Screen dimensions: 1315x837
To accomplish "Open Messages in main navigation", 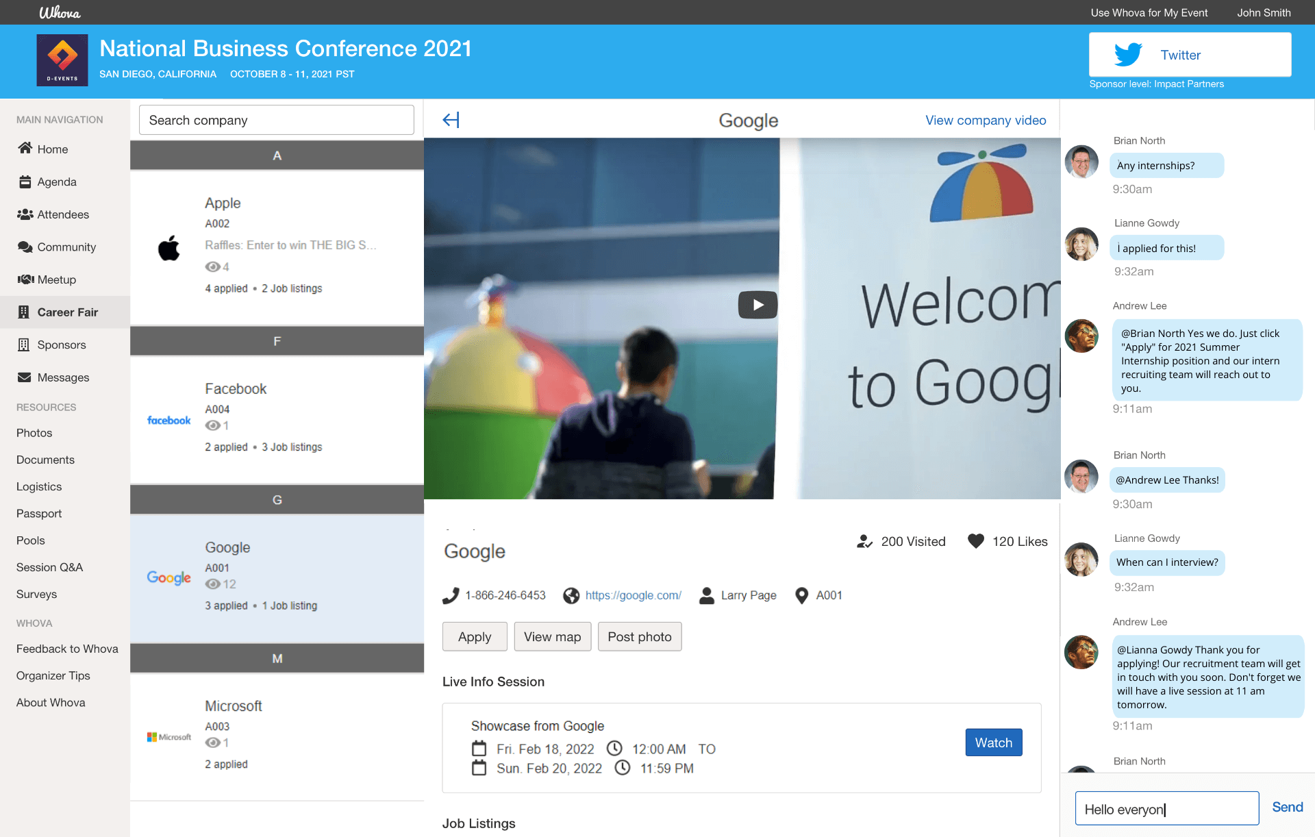I will coord(63,377).
